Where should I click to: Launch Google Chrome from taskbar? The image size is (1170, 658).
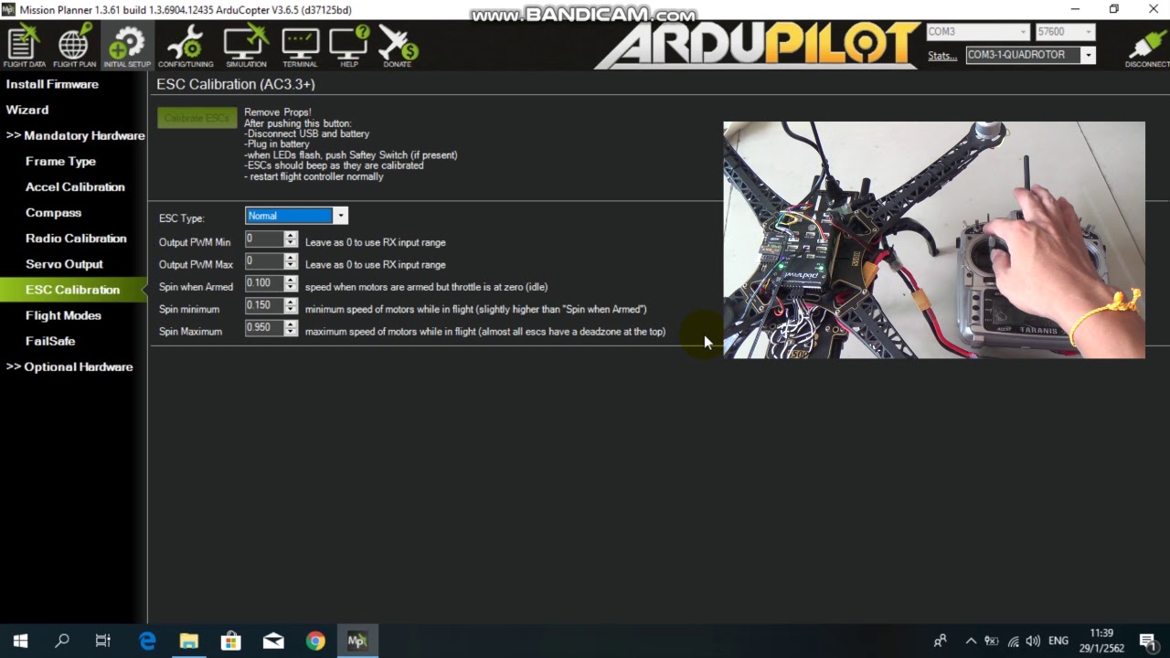(315, 641)
